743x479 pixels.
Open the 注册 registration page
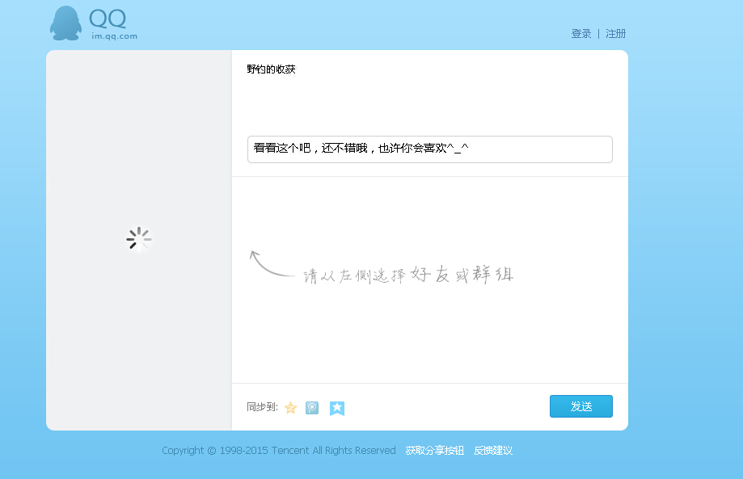614,33
